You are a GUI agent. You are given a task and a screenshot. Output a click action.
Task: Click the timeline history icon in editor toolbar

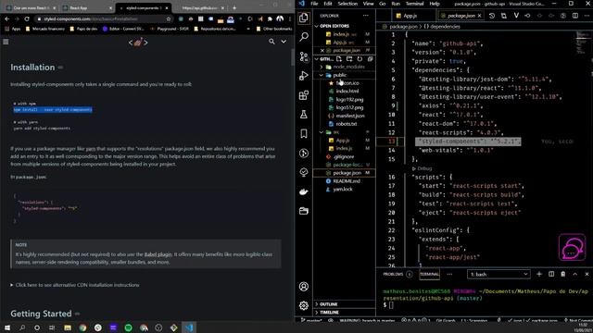[492, 16]
